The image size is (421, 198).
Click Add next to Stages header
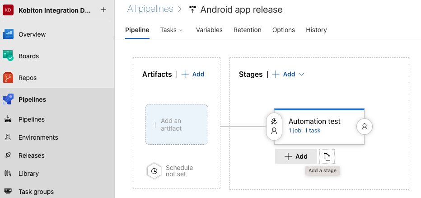pos(284,74)
